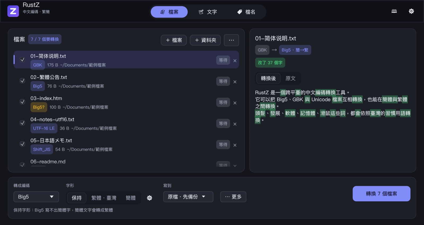This screenshot has width=424, height=225.
Task: Uncheck the 01-简体说明.txt checkbox
Action: tap(23, 60)
